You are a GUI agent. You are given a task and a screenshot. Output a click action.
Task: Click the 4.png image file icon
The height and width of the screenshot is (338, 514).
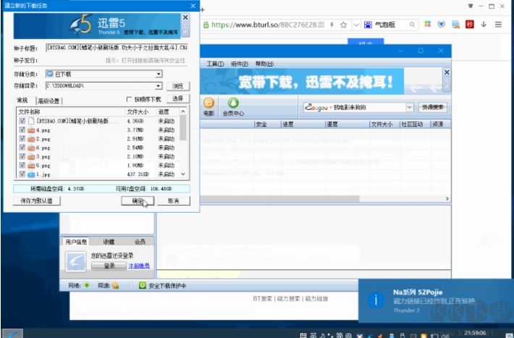pyautogui.click(x=31, y=130)
